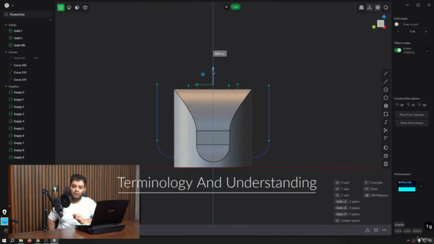The height and width of the screenshot is (244, 434).
Task: Click the bottom cylinder icon in the toolbar
Action: (x=386, y=164)
